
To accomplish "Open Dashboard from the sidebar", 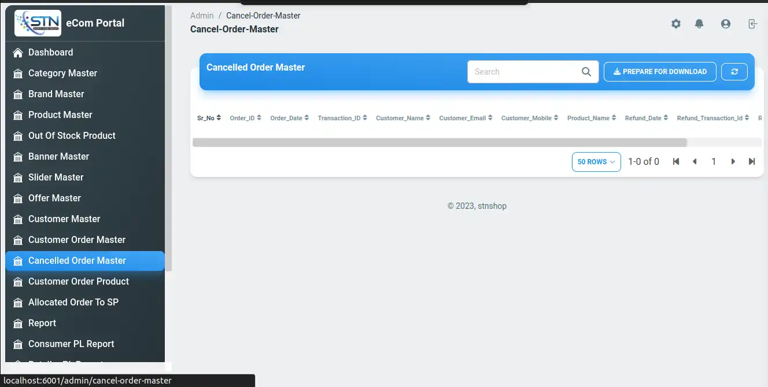I will point(51,52).
